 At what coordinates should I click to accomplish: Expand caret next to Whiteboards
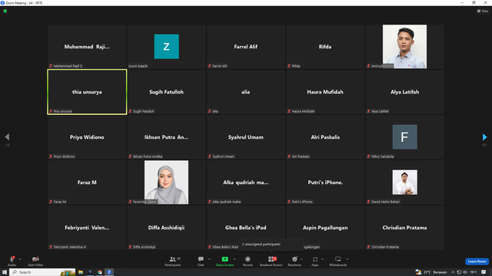point(347,259)
